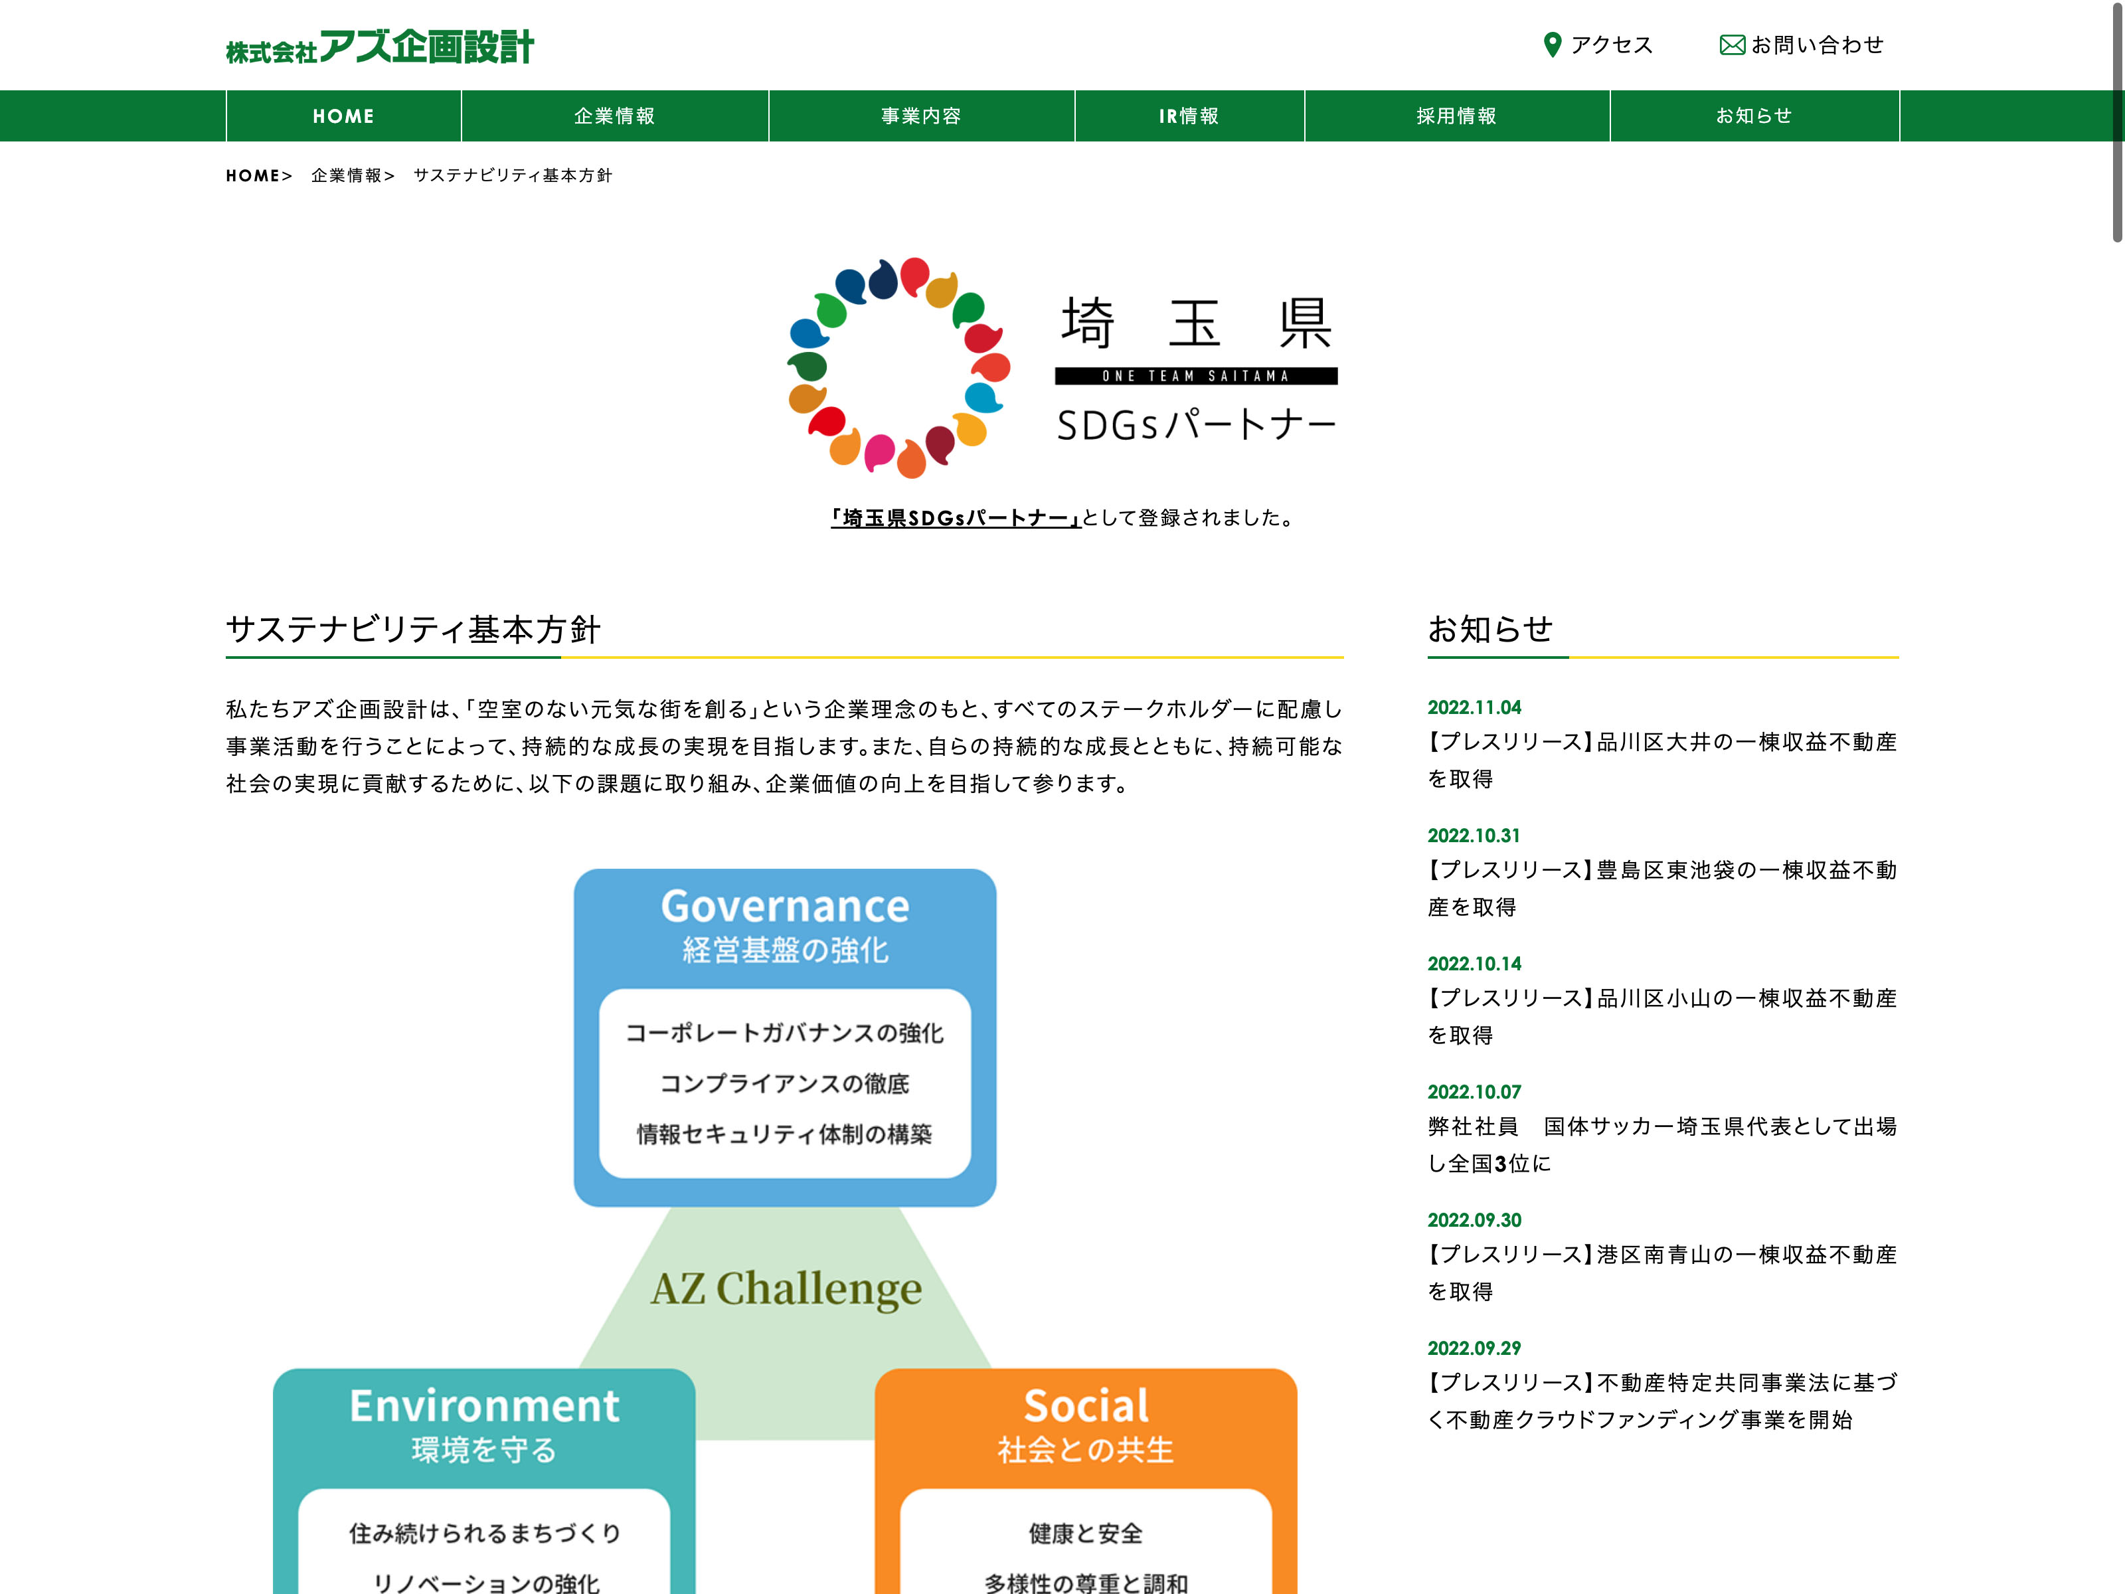The image size is (2125, 1594).
Task: Go to 採用情報 in navigation bar
Action: (x=1456, y=116)
